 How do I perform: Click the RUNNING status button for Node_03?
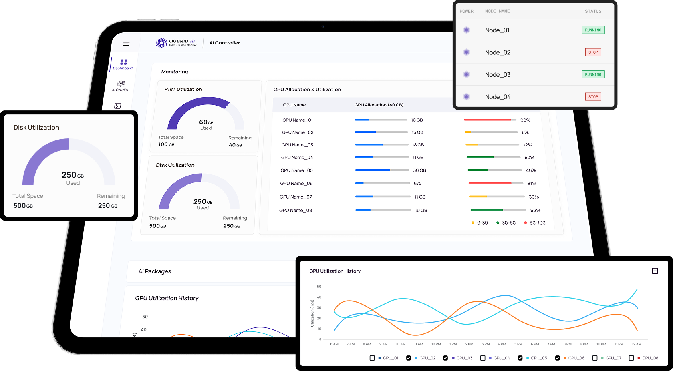[x=593, y=74]
